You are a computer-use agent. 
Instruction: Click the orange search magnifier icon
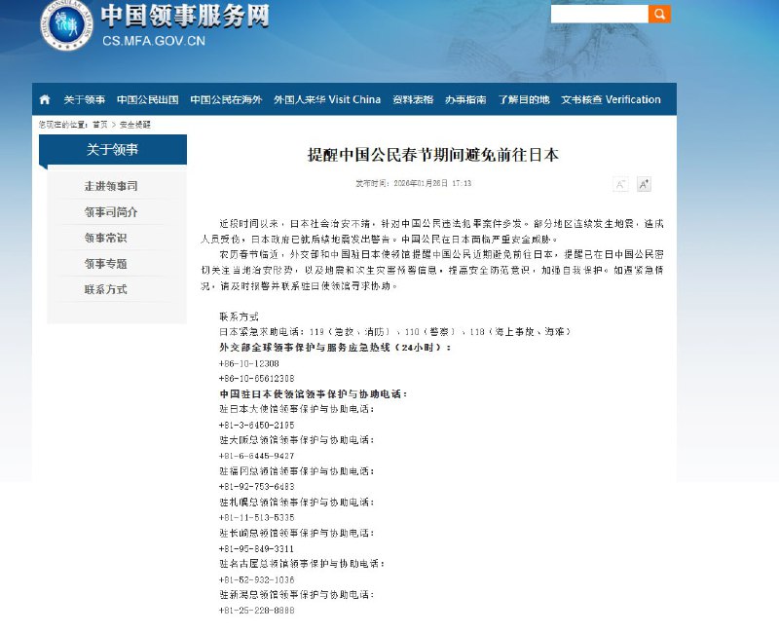pos(660,14)
